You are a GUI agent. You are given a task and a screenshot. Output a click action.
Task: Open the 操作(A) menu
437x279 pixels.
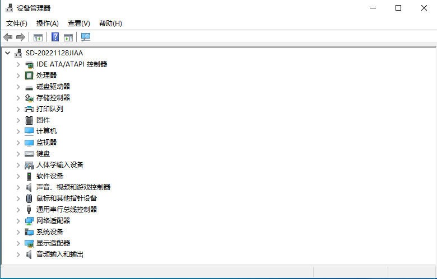pyautogui.click(x=48, y=23)
